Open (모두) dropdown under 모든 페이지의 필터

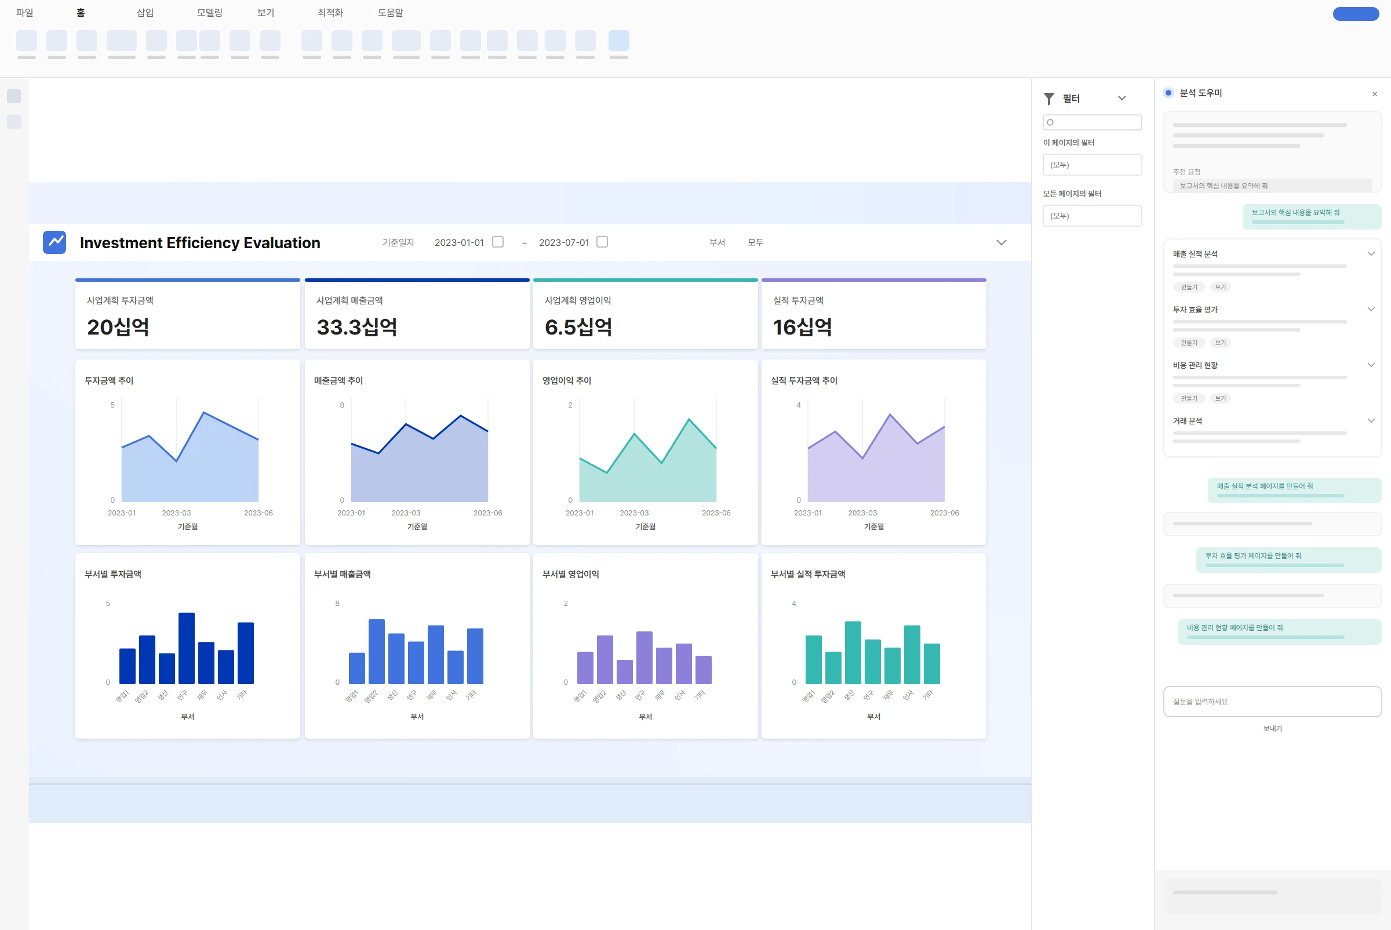pos(1092,216)
